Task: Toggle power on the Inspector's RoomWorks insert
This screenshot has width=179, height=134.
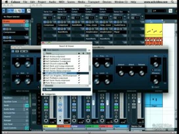Action: tap(4, 37)
